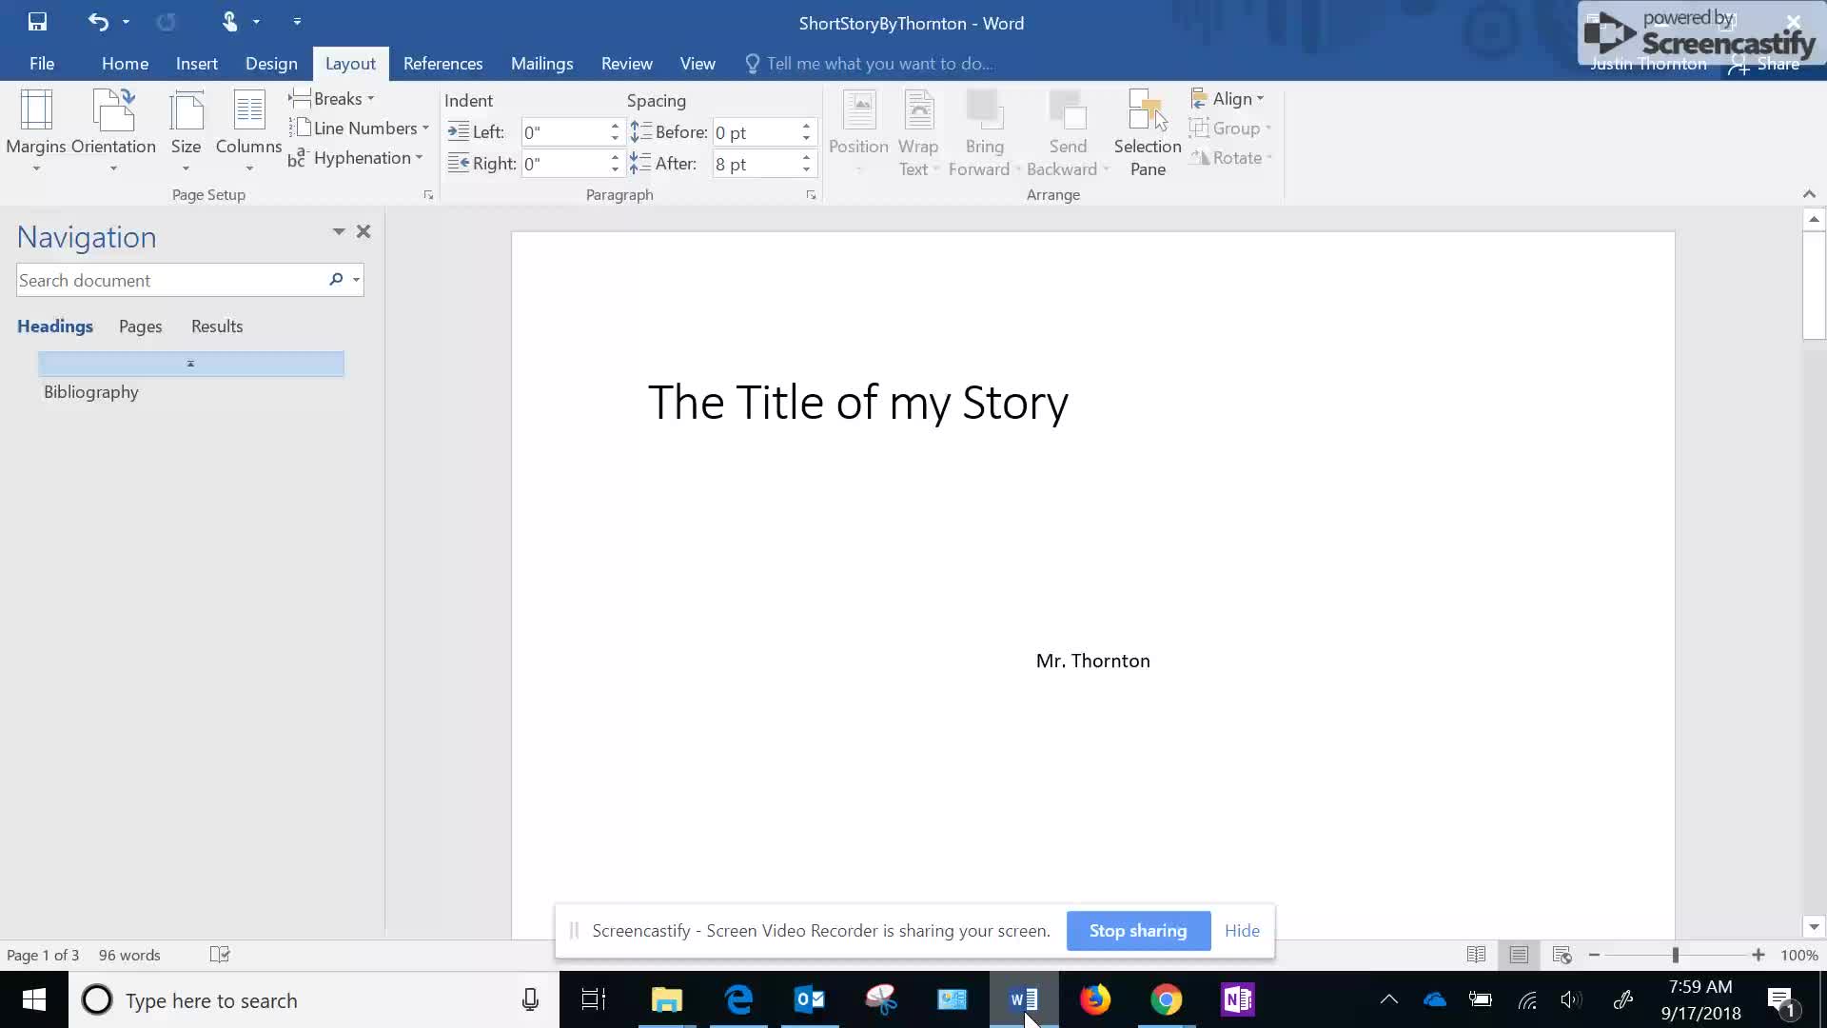Open Firefox from taskbar
The width and height of the screenshot is (1827, 1028).
1095,999
